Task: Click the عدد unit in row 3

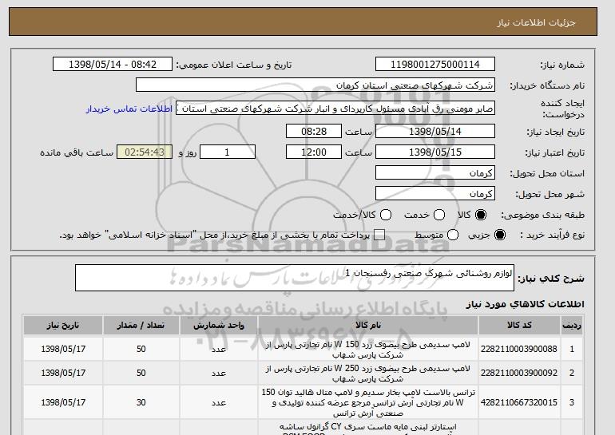Action: (219, 402)
